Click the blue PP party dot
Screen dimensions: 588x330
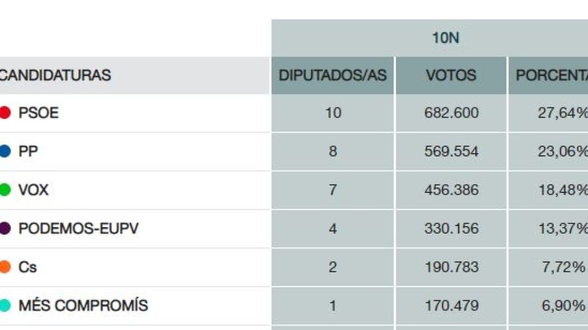pyautogui.click(x=5, y=151)
